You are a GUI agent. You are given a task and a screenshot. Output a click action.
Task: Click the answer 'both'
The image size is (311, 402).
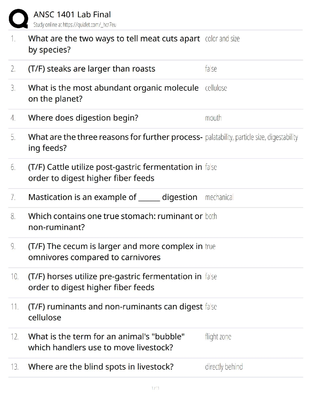coord(211,216)
